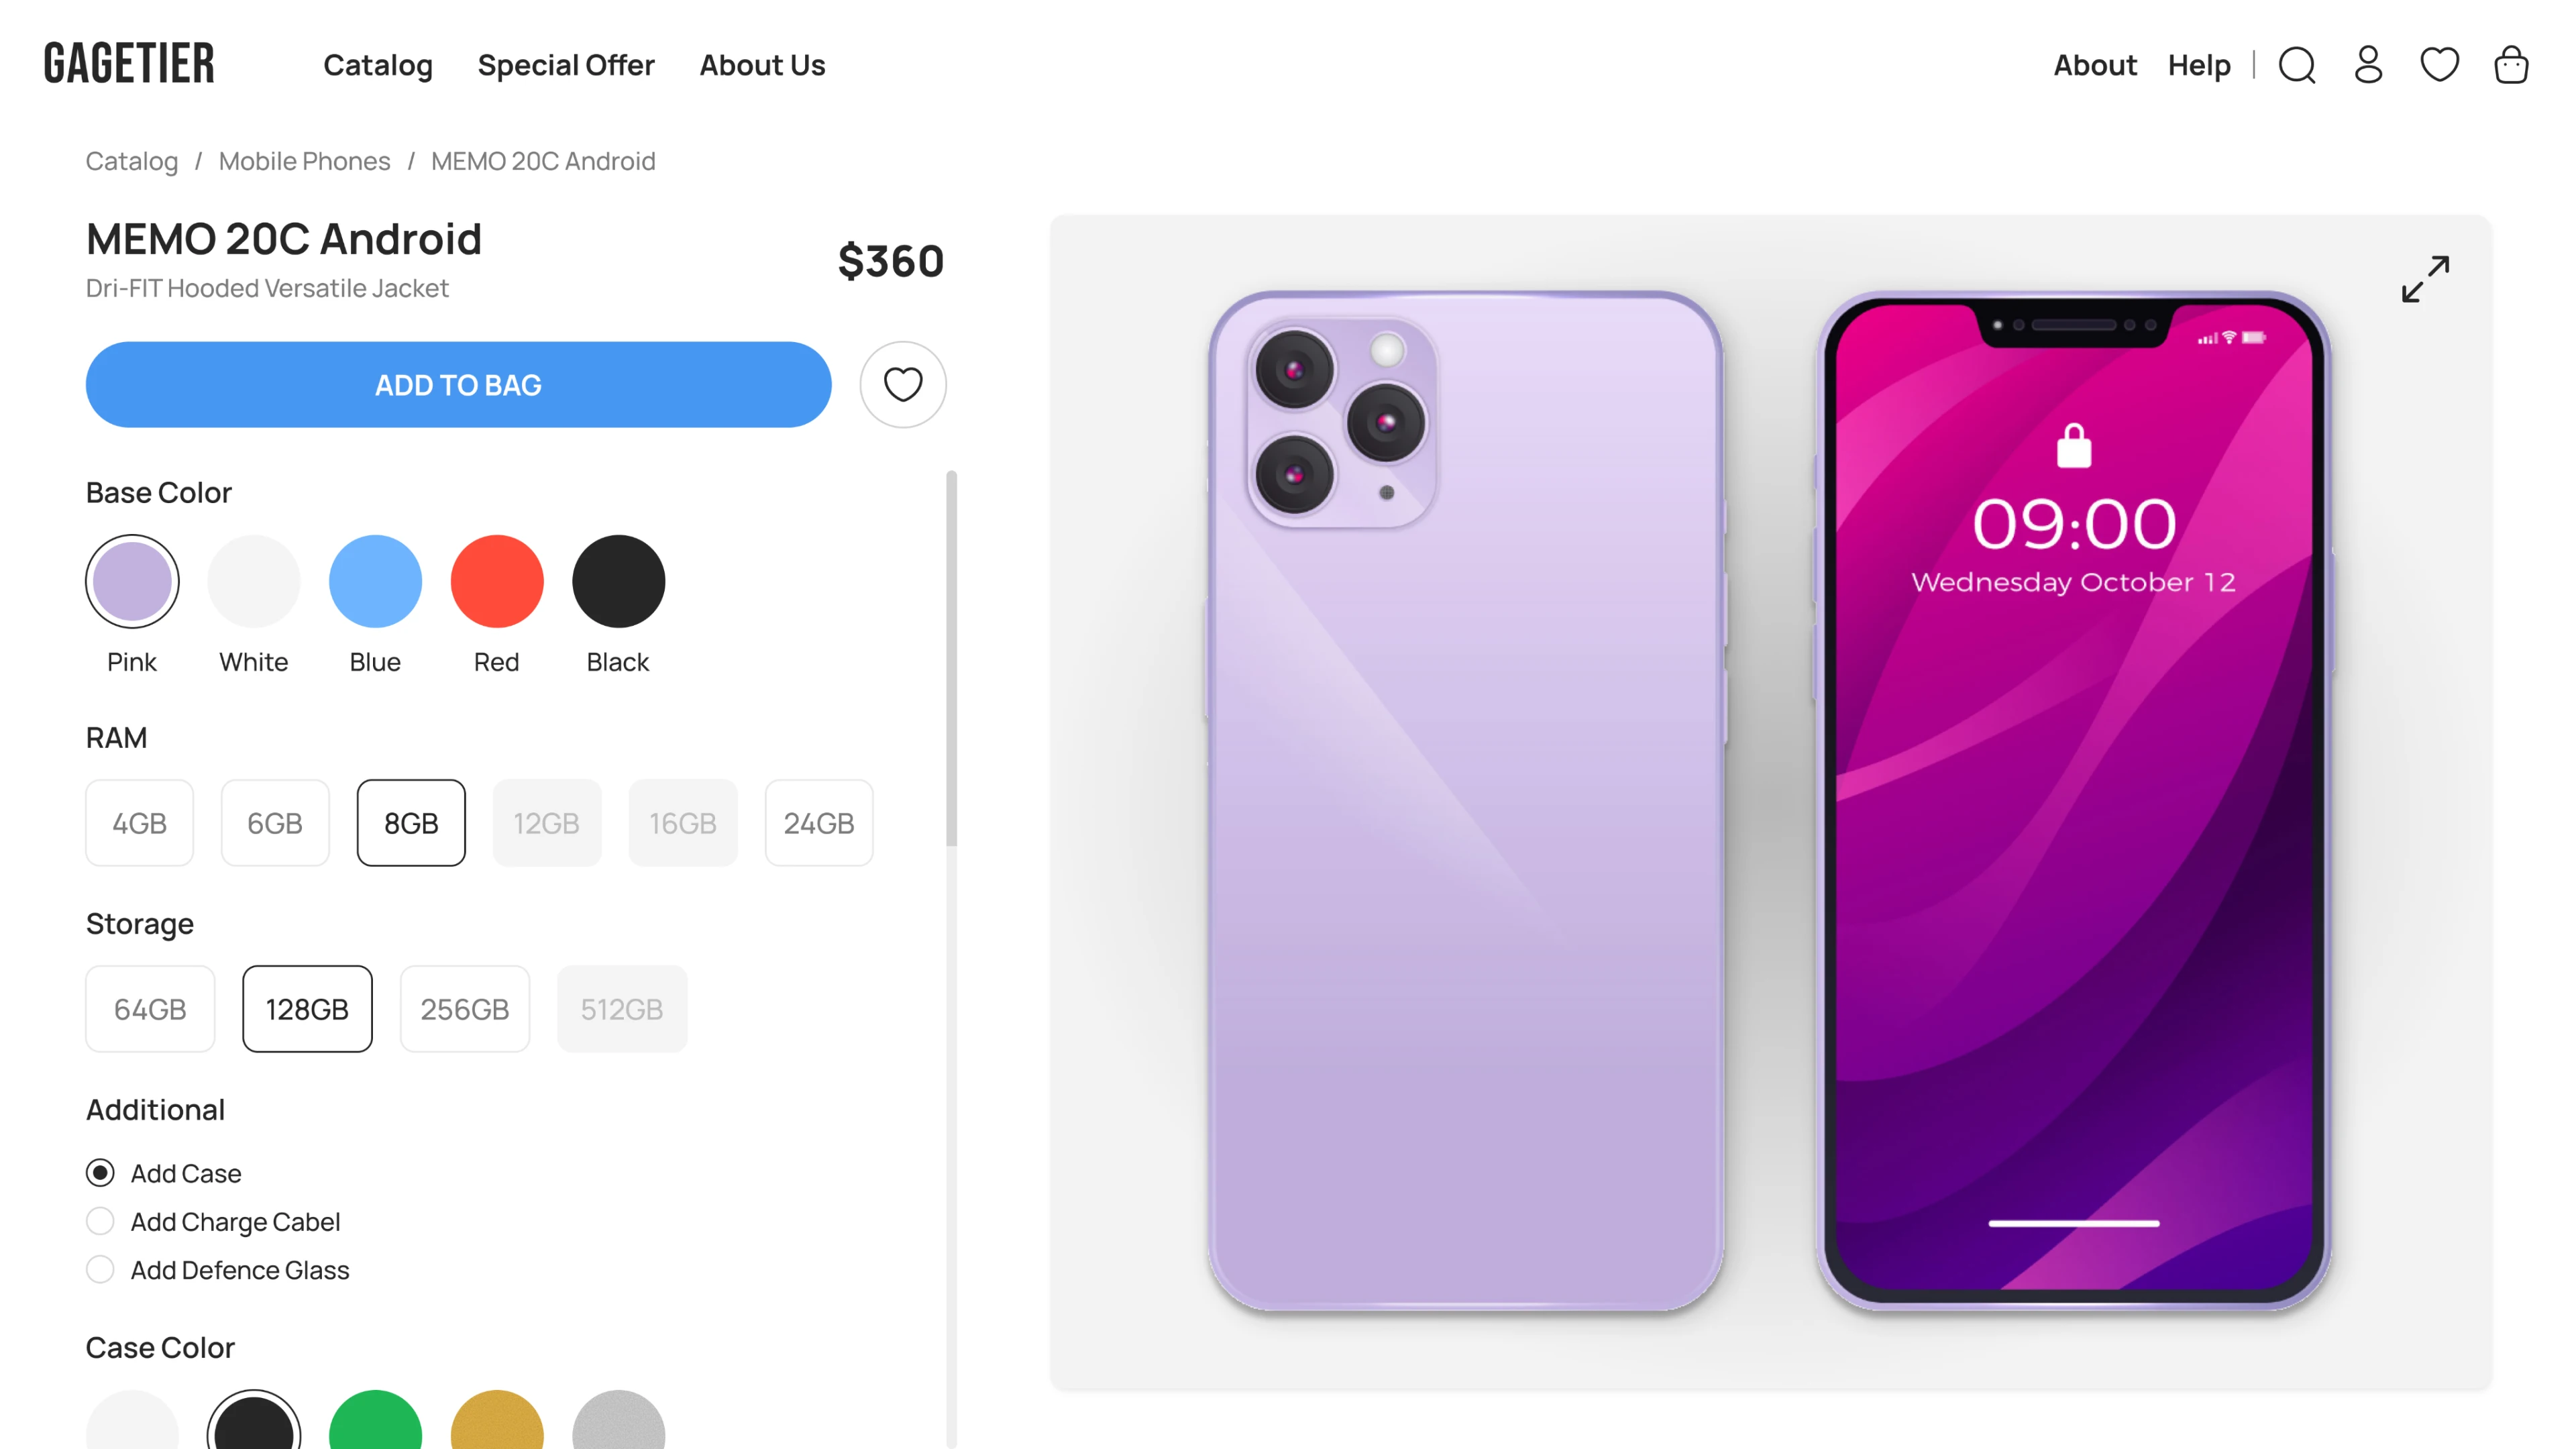The height and width of the screenshot is (1449, 2576).
Task: Click the options panel scrollbar
Action: [x=951, y=660]
